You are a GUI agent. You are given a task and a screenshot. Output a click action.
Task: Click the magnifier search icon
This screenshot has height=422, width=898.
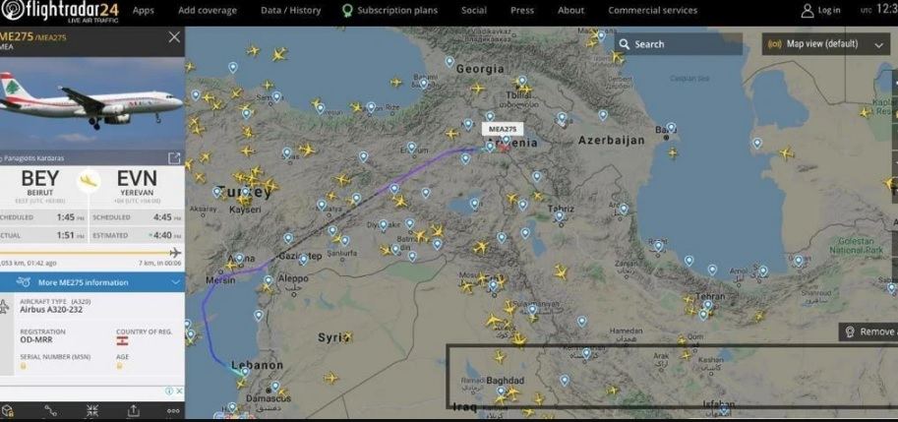[625, 44]
